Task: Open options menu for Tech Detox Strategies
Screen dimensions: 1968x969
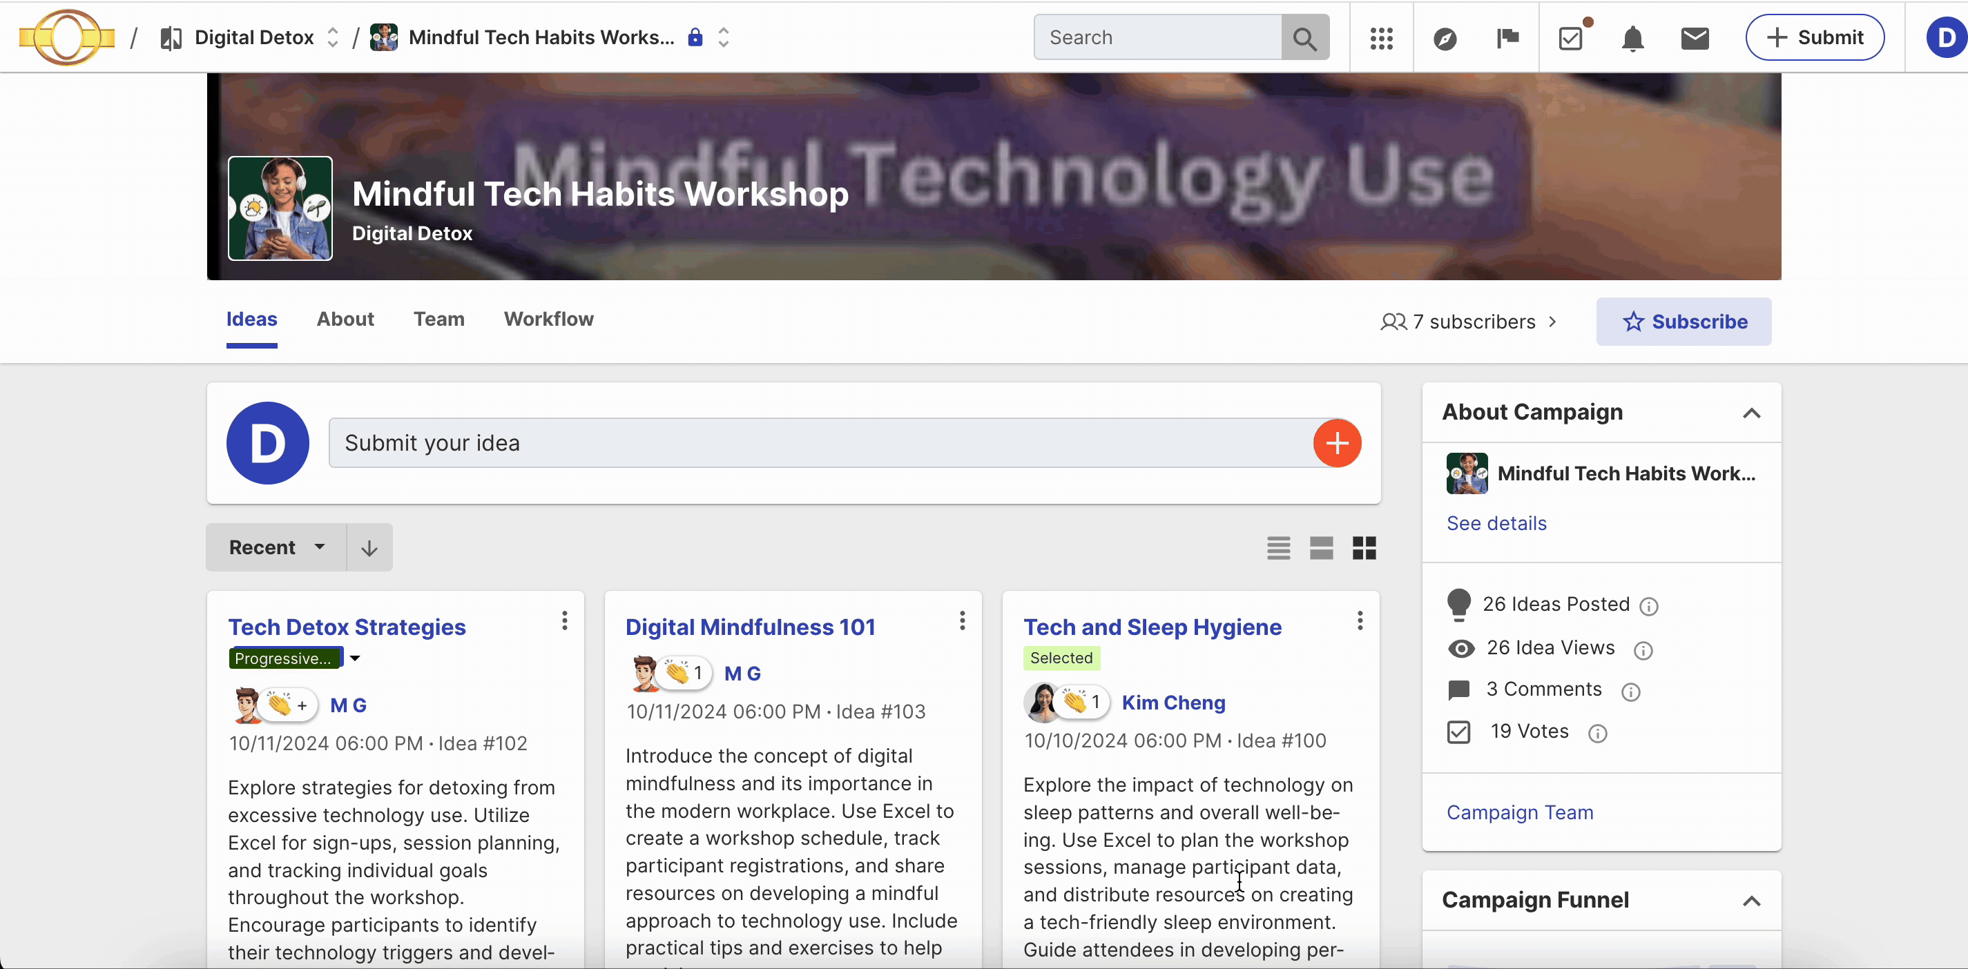Action: 565,620
